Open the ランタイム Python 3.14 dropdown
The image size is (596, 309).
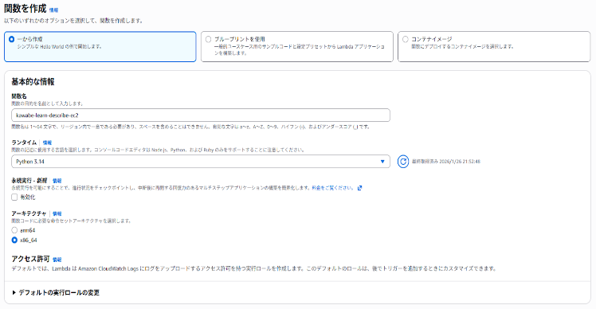click(201, 162)
